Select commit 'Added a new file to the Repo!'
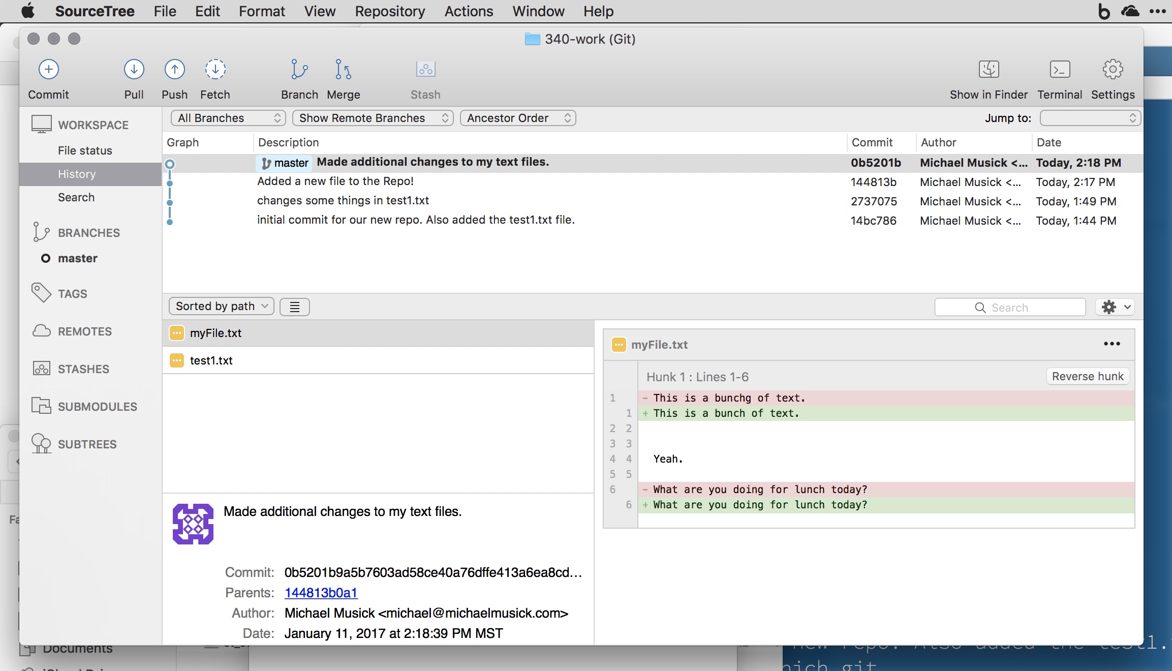The image size is (1172, 671). pyautogui.click(x=653, y=182)
